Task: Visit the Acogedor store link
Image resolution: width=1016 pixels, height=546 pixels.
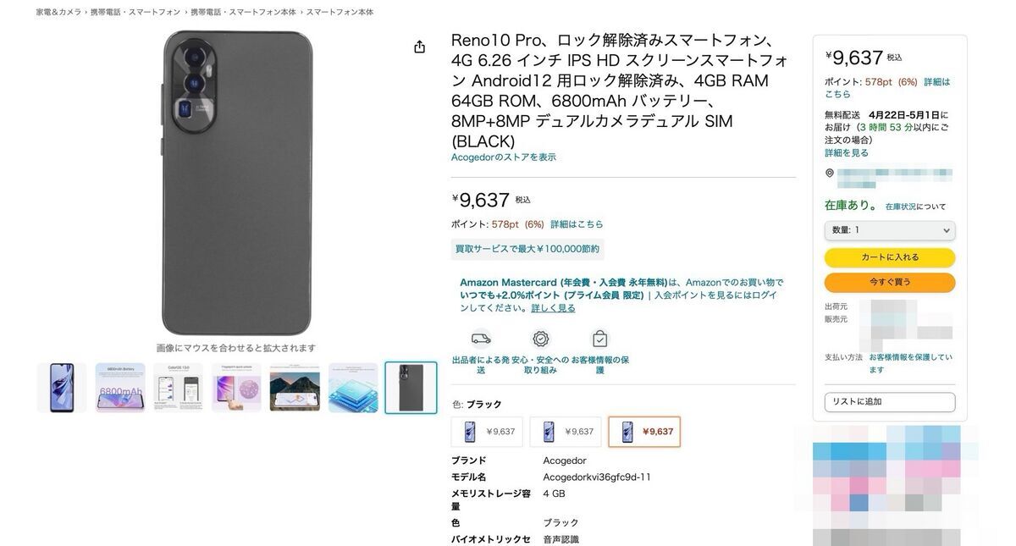Action: [504, 157]
